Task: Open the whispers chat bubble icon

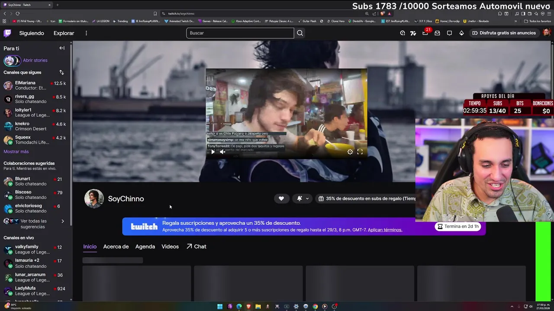Action: pyautogui.click(x=449, y=33)
